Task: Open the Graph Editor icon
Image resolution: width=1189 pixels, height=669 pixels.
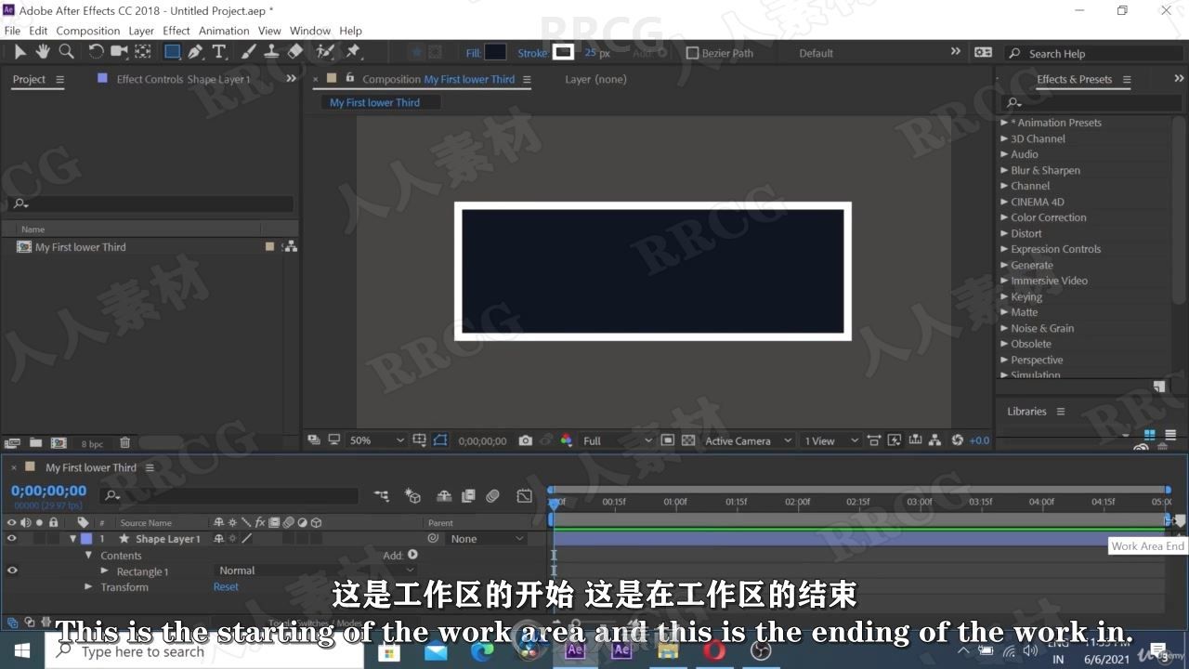Action: 525,496
